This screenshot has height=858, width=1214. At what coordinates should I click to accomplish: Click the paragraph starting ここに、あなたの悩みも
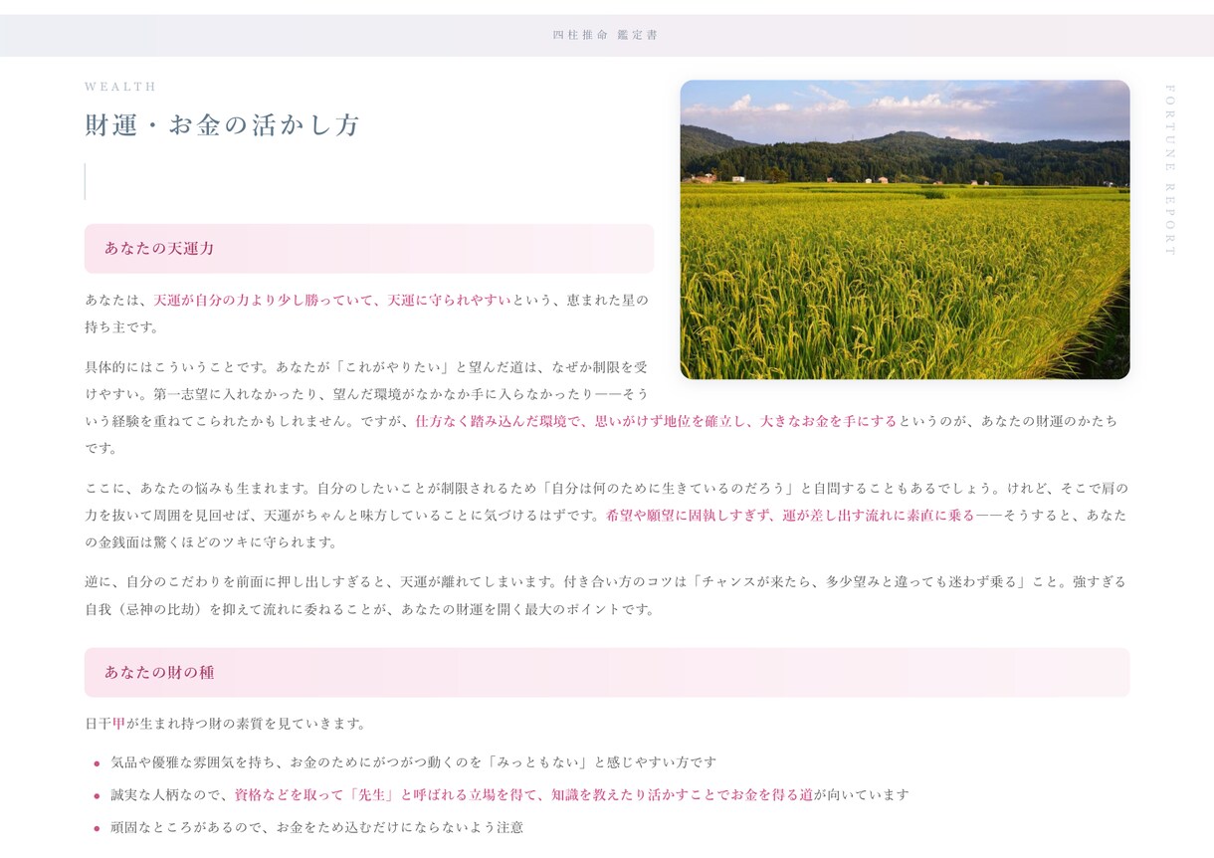pos(607,516)
